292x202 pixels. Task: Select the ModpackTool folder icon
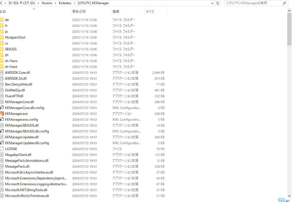tap(2, 37)
